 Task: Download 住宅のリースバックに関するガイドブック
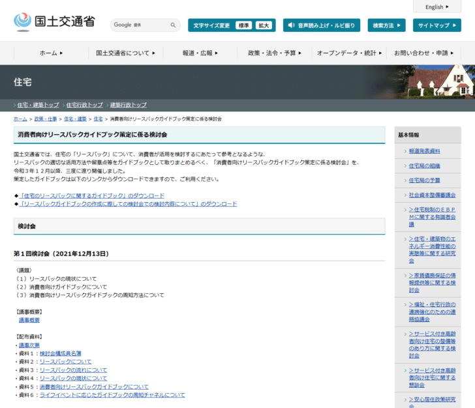coord(92,196)
